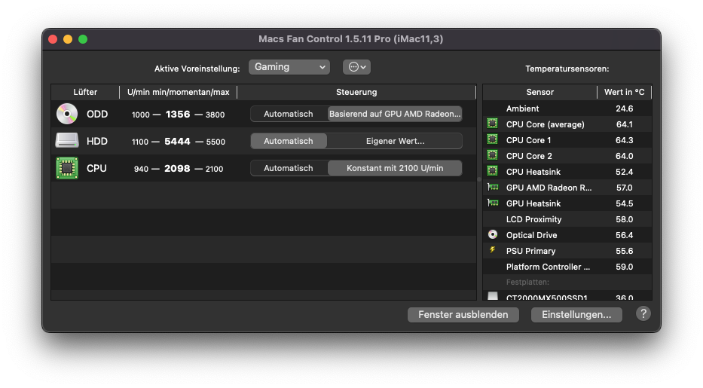Open Einstellungen button
Image resolution: width=703 pixels, height=388 pixels.
click(576, 314)
